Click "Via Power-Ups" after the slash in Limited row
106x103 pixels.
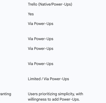coord(56,79)
